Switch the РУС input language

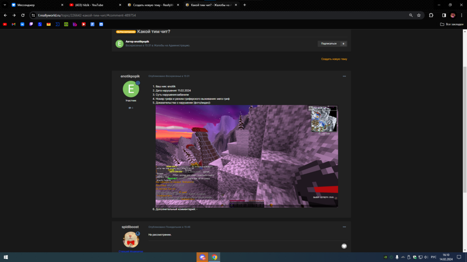434,257
